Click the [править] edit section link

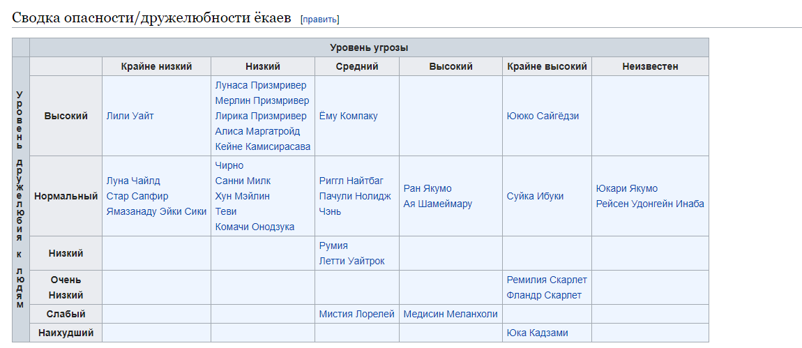pyautogui.click(x=319, y=19)
